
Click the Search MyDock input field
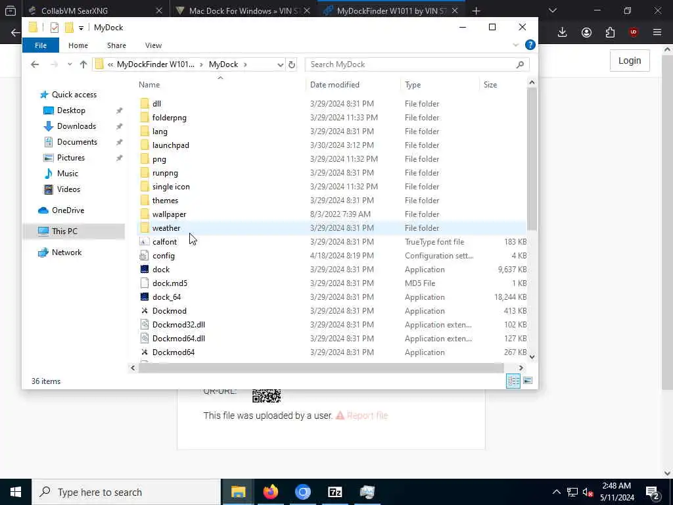(x=411, y=64)
